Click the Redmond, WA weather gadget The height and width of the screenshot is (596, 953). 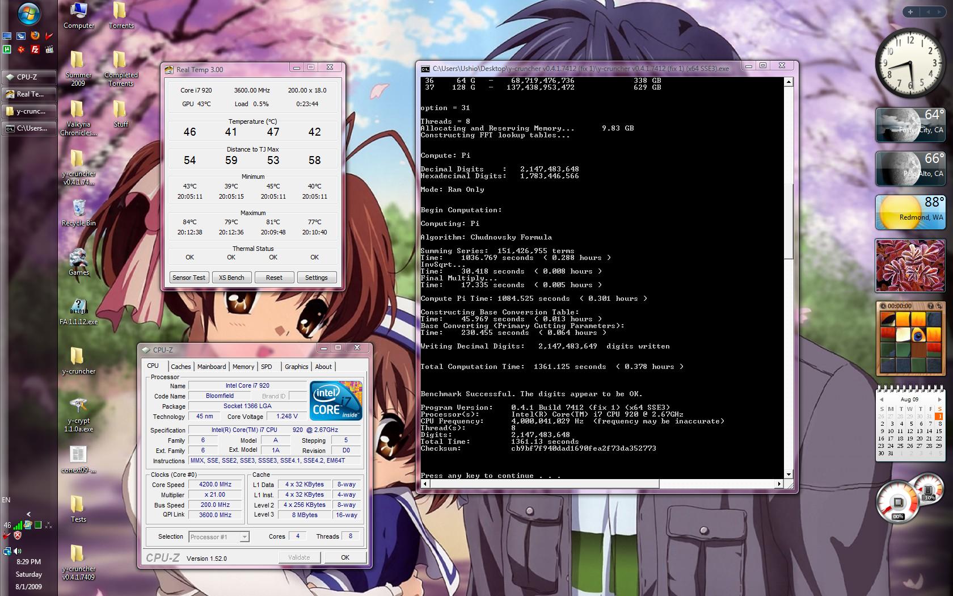910,212
